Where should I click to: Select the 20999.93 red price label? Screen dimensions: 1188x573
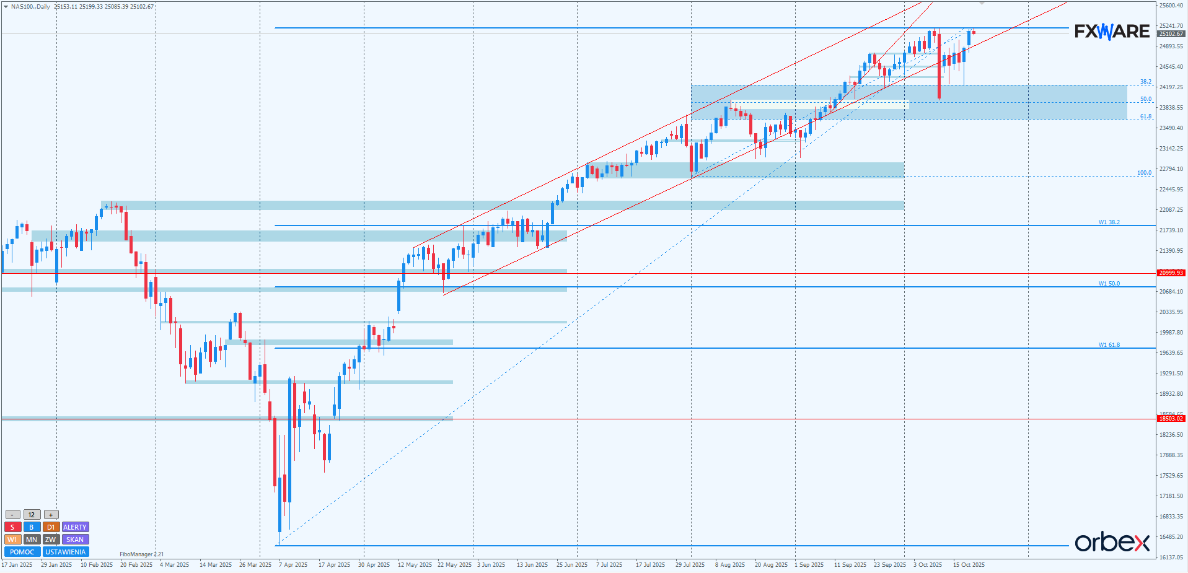click(1171, 273)
